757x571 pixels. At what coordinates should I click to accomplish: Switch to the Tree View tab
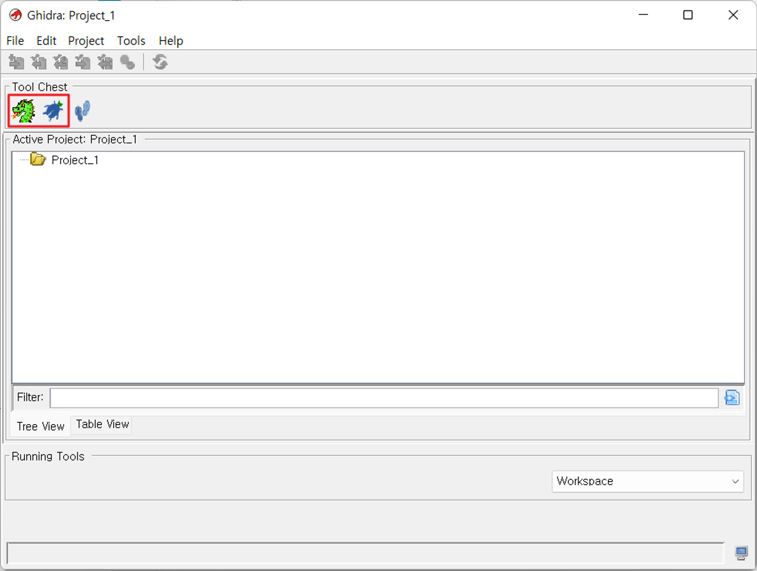[x=41, y=426]
